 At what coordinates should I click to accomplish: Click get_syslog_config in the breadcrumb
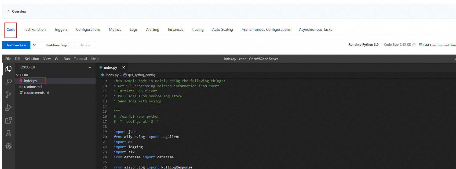click(x=141, y=75)
